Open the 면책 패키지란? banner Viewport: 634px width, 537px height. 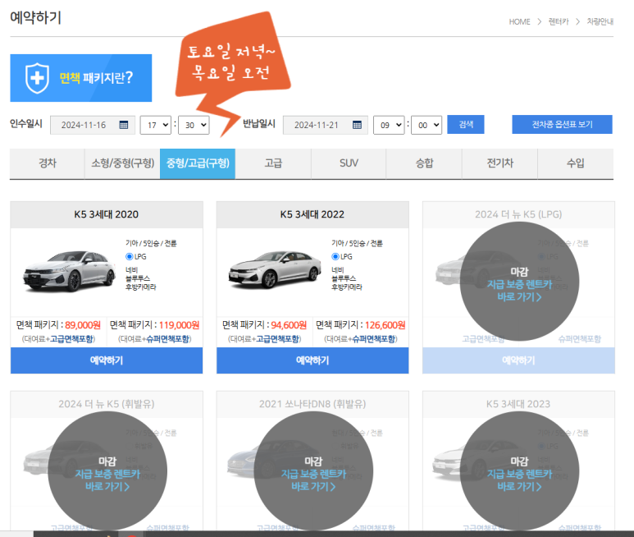(x=81, y=78)
